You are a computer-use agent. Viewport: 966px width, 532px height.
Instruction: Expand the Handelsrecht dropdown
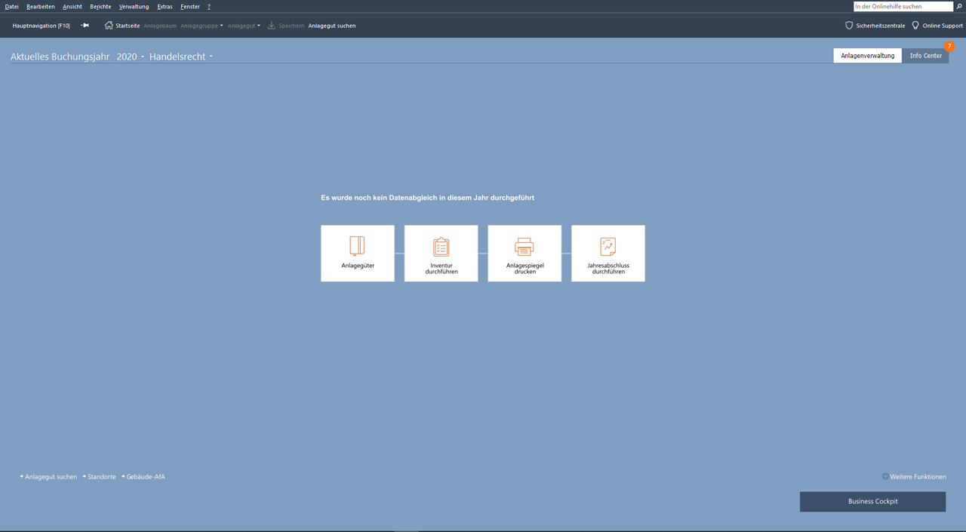181,57
